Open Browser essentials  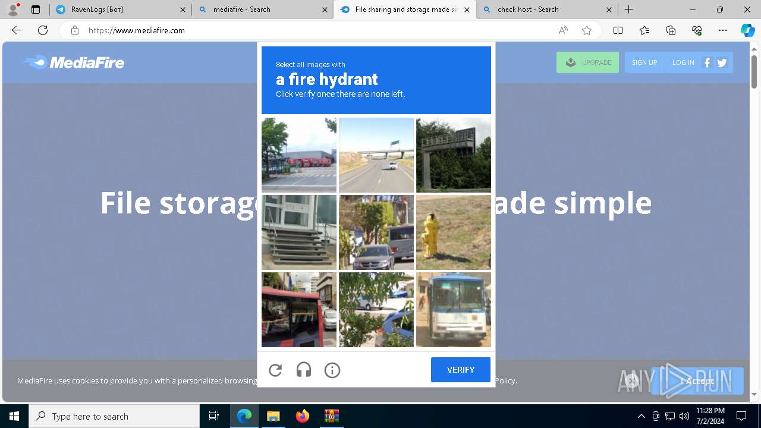click(697, 30)
